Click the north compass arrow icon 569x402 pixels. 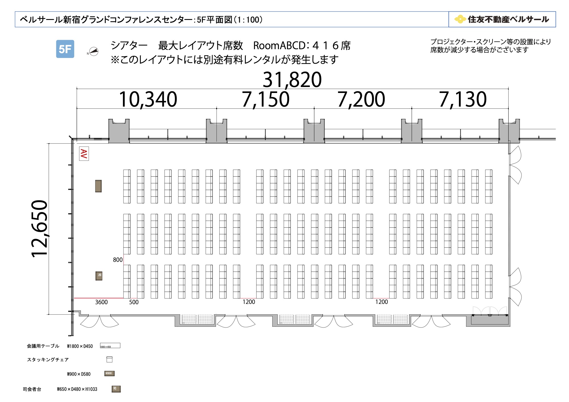tap(94, 51)
